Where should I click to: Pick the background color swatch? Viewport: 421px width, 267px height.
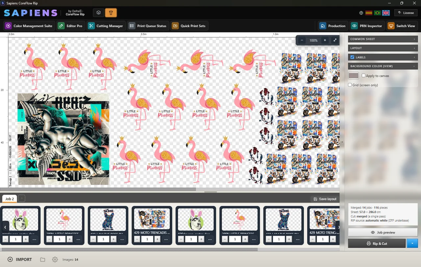[x=354, y=76]
